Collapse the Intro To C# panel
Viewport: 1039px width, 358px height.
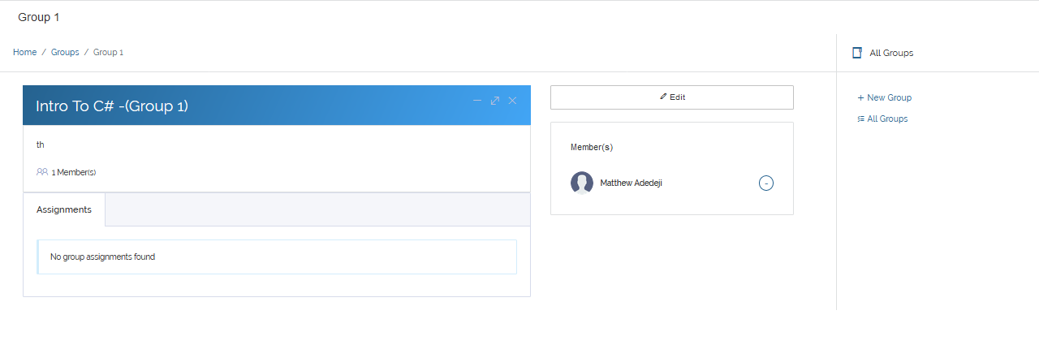click(x=477, y=101)
